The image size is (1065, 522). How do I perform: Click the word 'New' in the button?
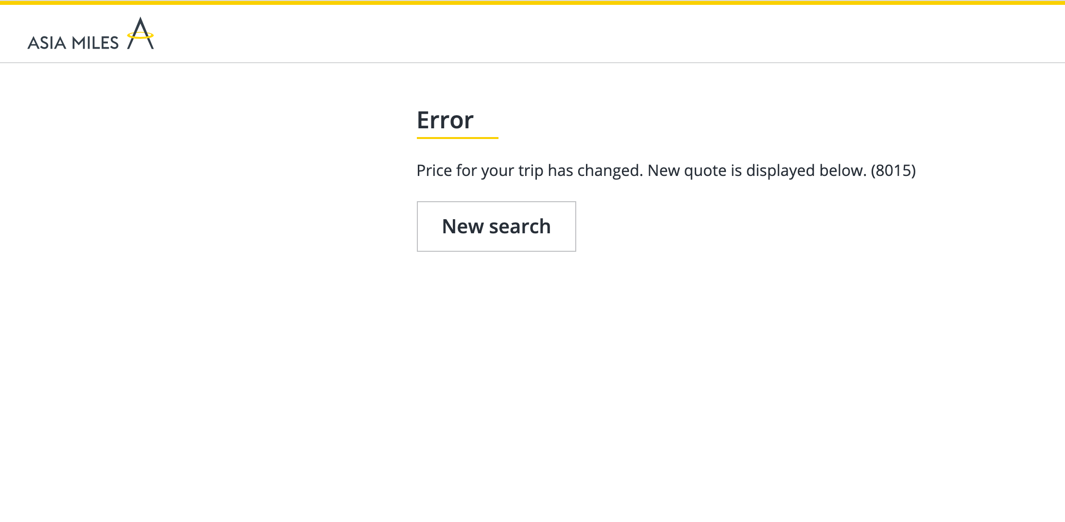click(463, 226)
